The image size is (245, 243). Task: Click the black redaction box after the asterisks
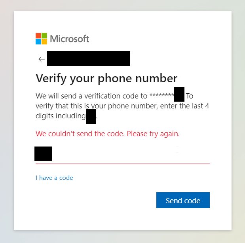click(x=179, y=94)
